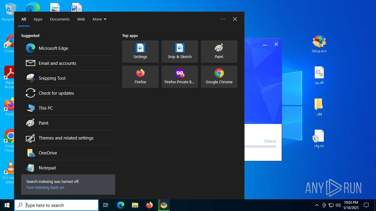Launch Snipping Tool from suggestions

pos(68,78)
